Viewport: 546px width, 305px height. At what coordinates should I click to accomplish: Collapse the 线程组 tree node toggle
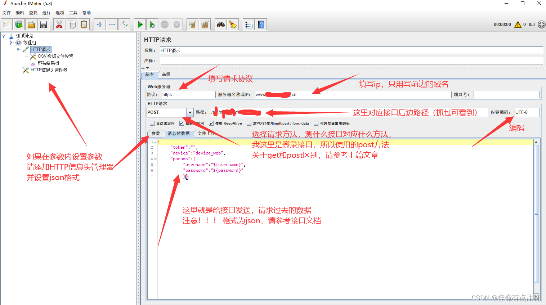point(11,42)
